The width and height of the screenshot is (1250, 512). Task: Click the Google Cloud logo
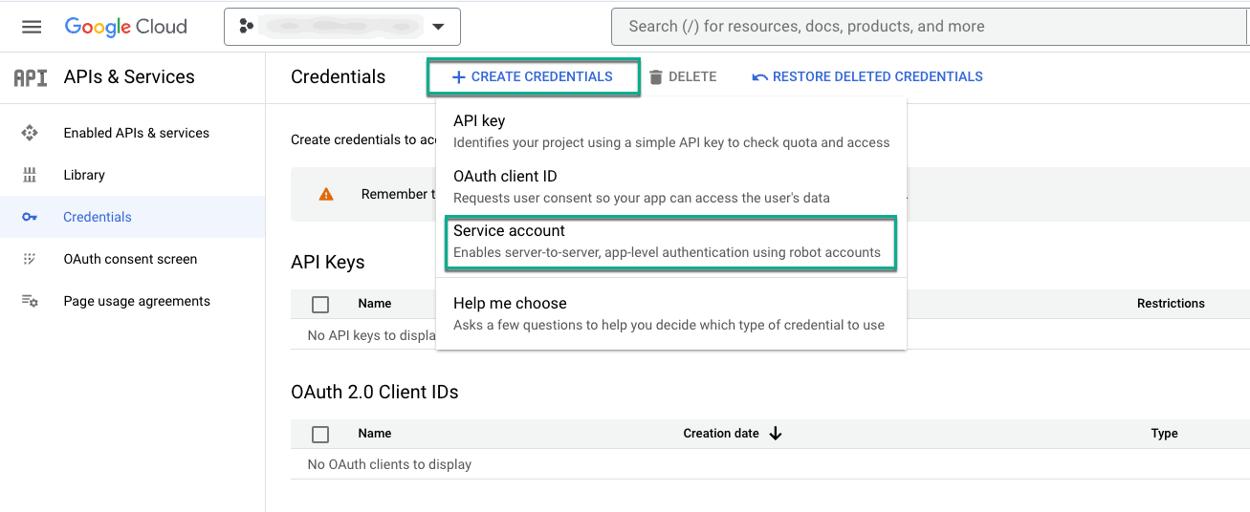point(125,27)
